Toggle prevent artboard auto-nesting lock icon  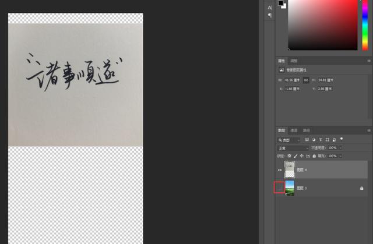(308, 156)
